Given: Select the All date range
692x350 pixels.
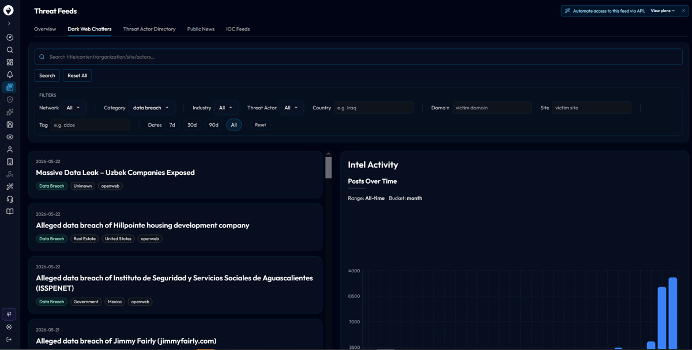Looking at the screenshot, I should pyautogui.click(x=234, y=125).
